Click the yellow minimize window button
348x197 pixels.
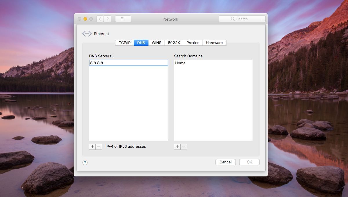coord(85,19)
